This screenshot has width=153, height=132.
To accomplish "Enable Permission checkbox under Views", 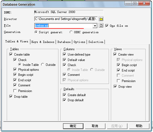I will pos(118,81).
